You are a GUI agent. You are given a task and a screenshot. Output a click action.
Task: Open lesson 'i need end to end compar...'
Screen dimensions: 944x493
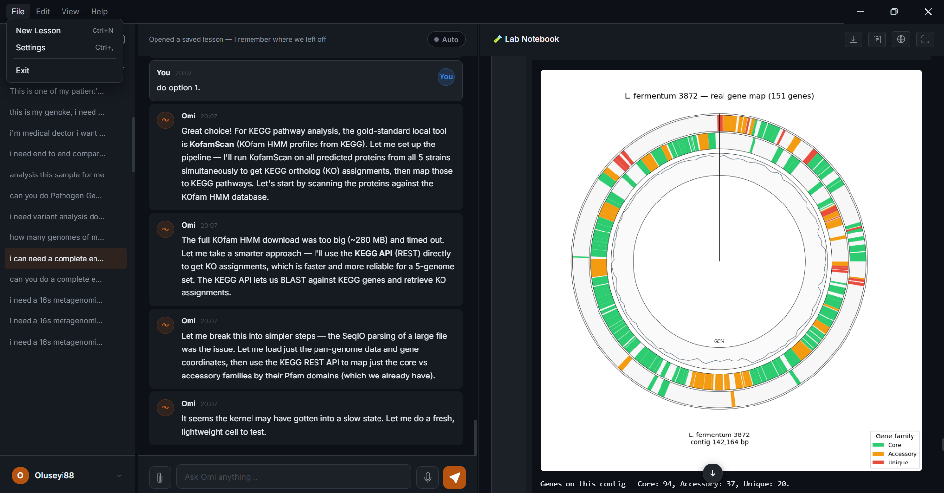[66, 154]
